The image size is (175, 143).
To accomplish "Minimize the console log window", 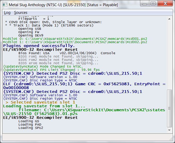I will pos(145,4).
